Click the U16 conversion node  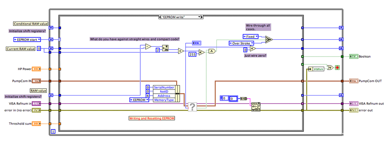tap(196, 43)
